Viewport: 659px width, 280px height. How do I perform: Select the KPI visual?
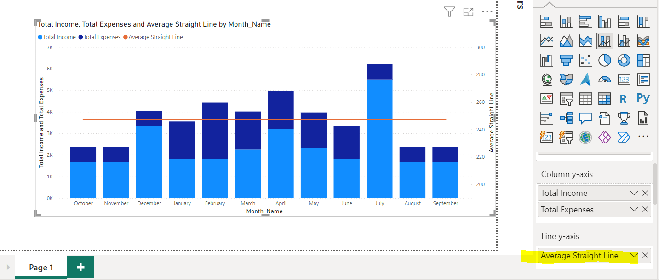click(x=546, y=98)
